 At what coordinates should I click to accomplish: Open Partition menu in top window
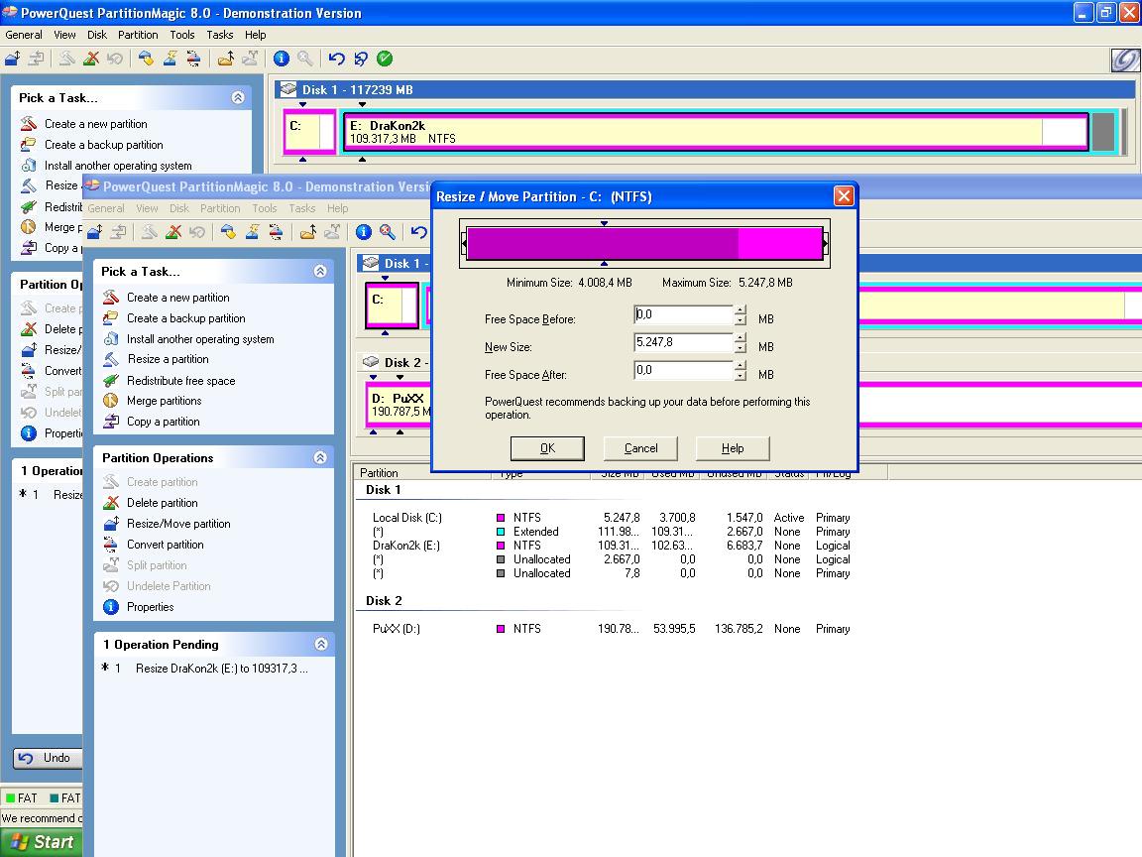pos(138,35)
